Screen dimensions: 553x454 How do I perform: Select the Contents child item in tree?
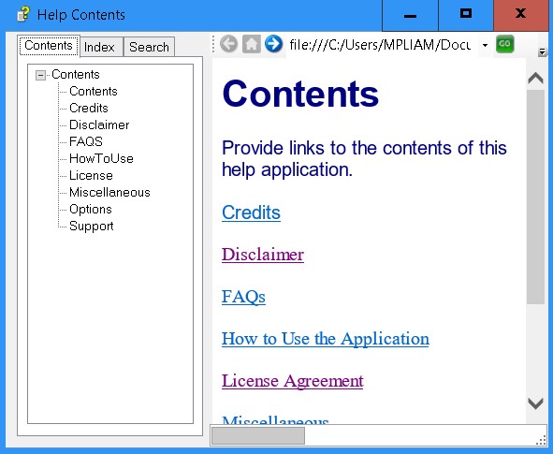[94, 92]
